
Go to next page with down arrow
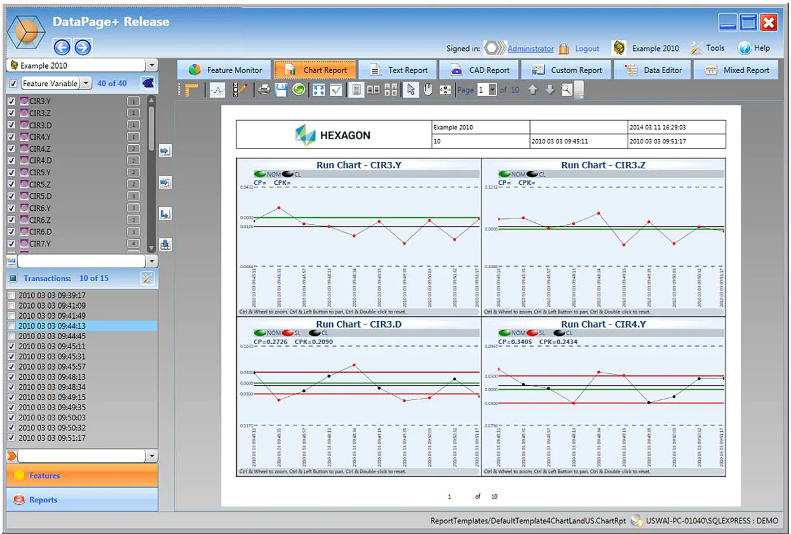click(550, 90)
